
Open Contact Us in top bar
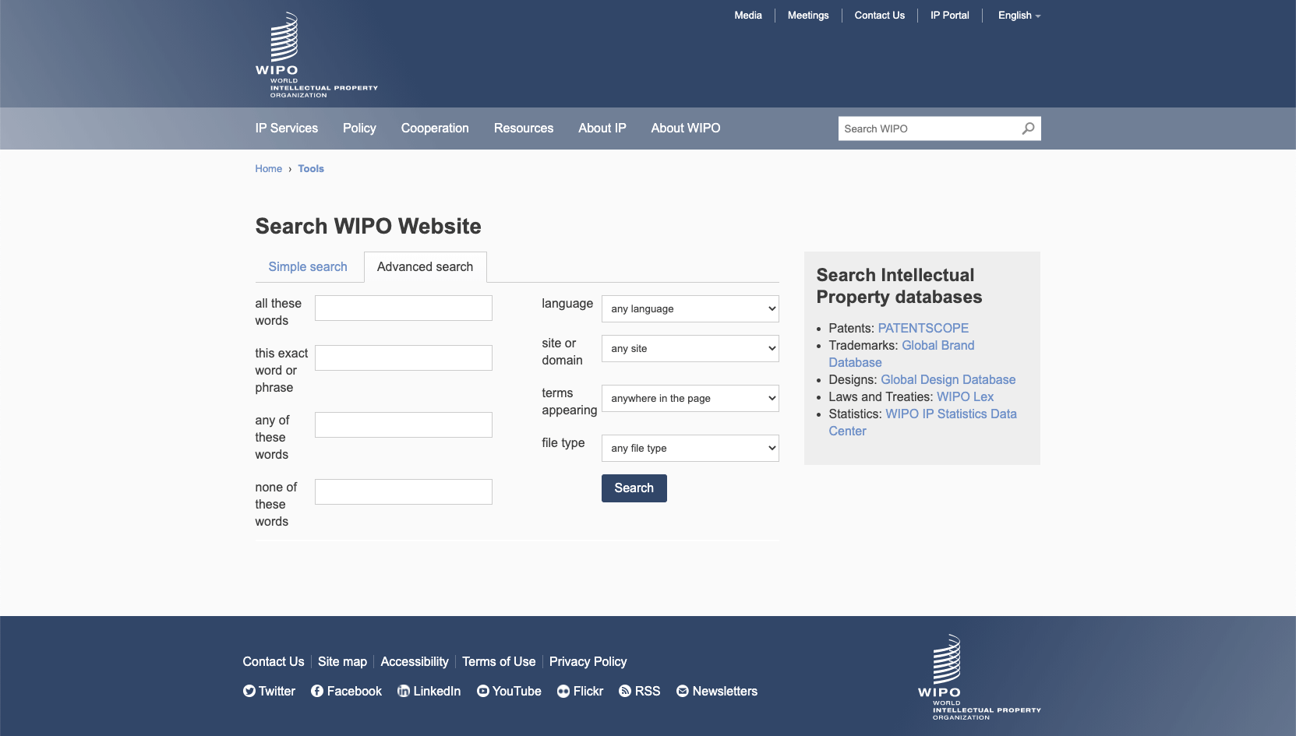(880, 16)
